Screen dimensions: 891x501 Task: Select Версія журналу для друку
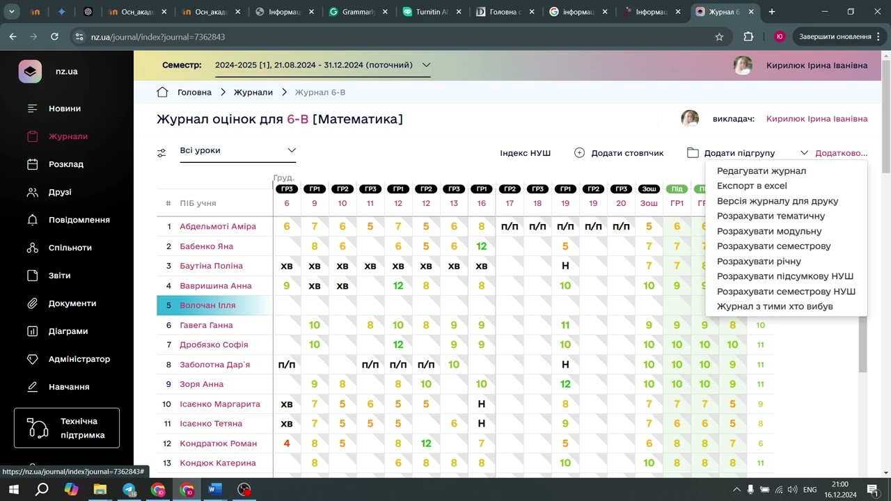pos(778,201)
